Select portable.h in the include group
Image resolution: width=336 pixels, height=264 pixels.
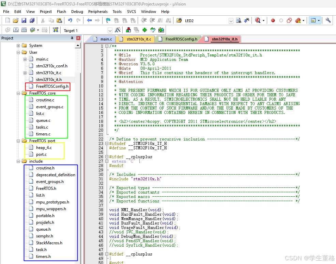[x=45, y=216]
